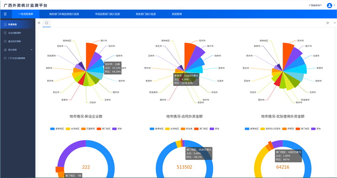
Task: Click the 外资专员 sidebar person icon
Action: click(5, 25)
